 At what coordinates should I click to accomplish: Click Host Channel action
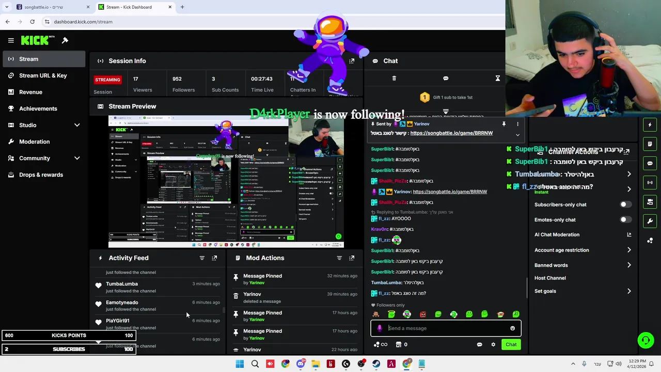click(550, 278)
